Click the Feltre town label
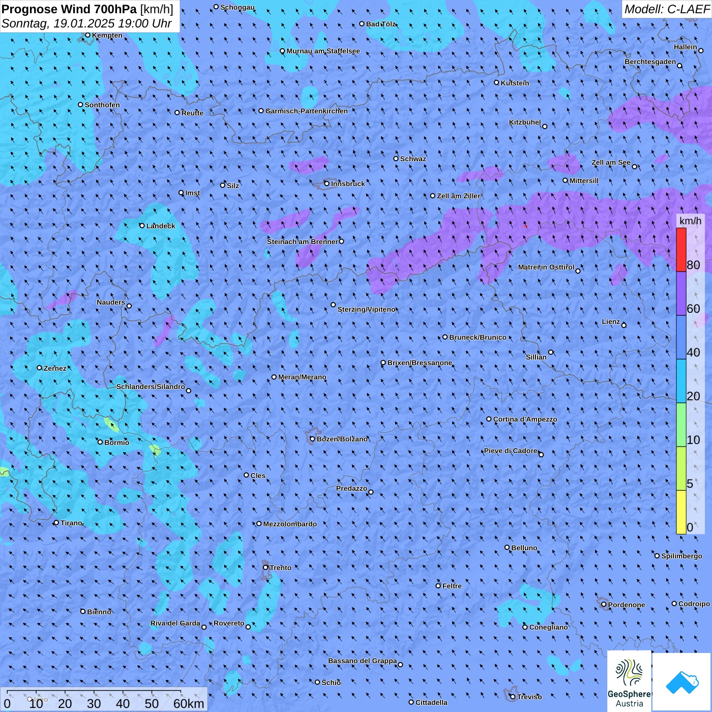Screen dimensions: 712x712 point(452,586)
